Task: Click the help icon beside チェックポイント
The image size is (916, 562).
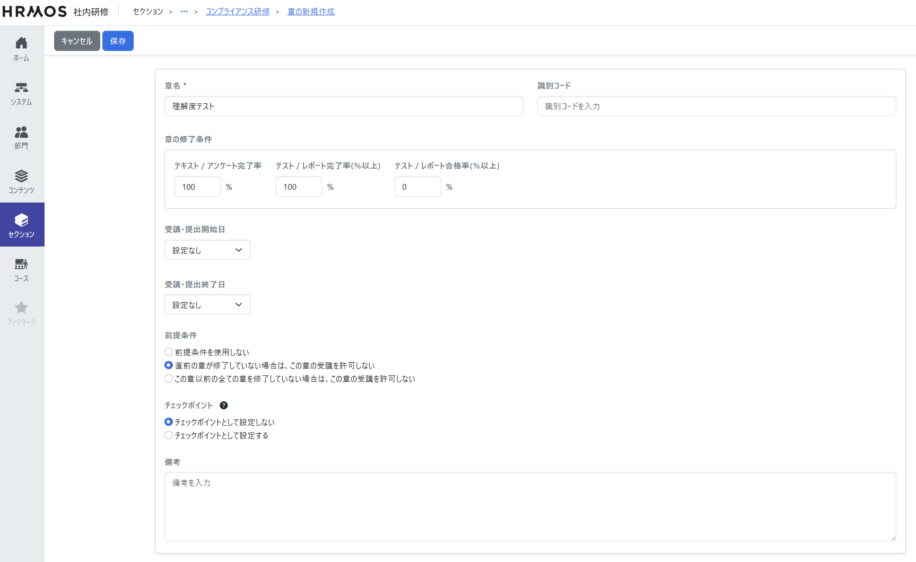Action: [x=224, y=406]
